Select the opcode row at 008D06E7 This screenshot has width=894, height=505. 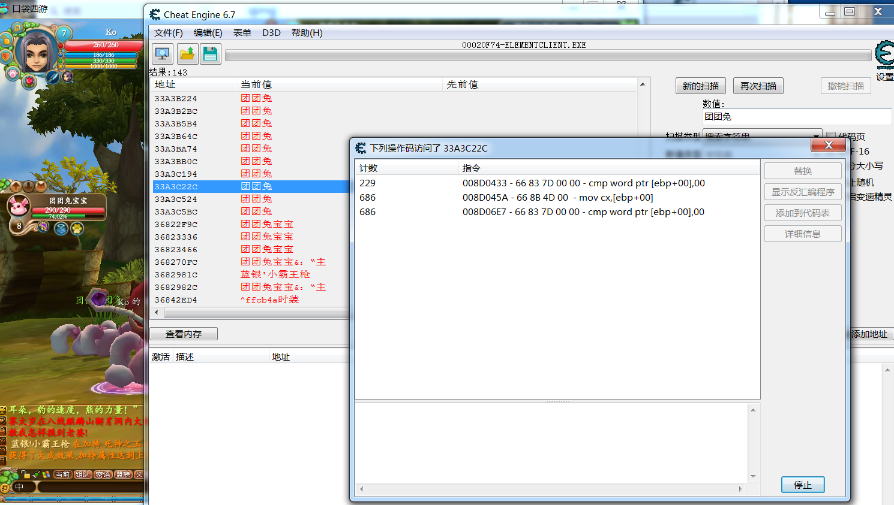pos(557,212)
